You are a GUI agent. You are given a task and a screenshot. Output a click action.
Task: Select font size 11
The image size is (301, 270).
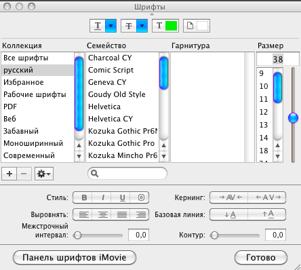point(264,99)
